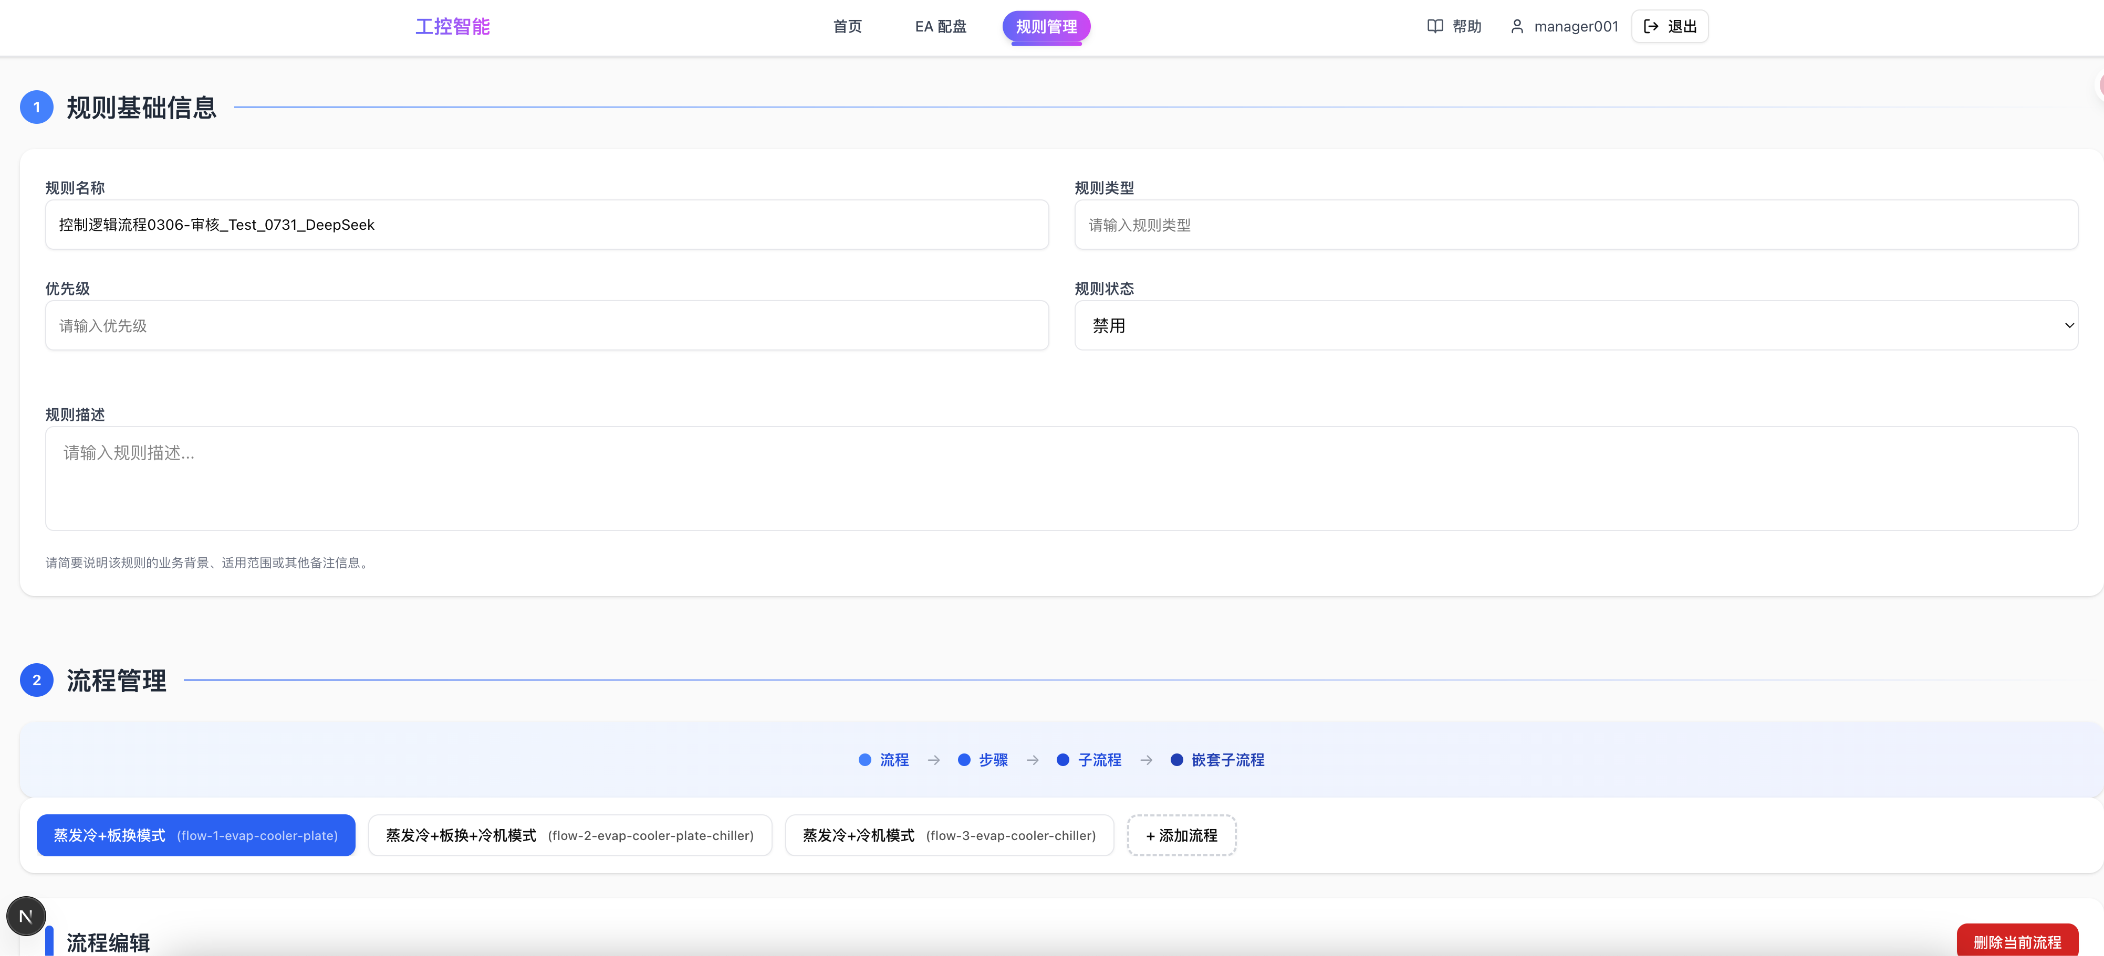
Task: Select the 蒸发冷+板换模式 flow tab
Action: 195,835
